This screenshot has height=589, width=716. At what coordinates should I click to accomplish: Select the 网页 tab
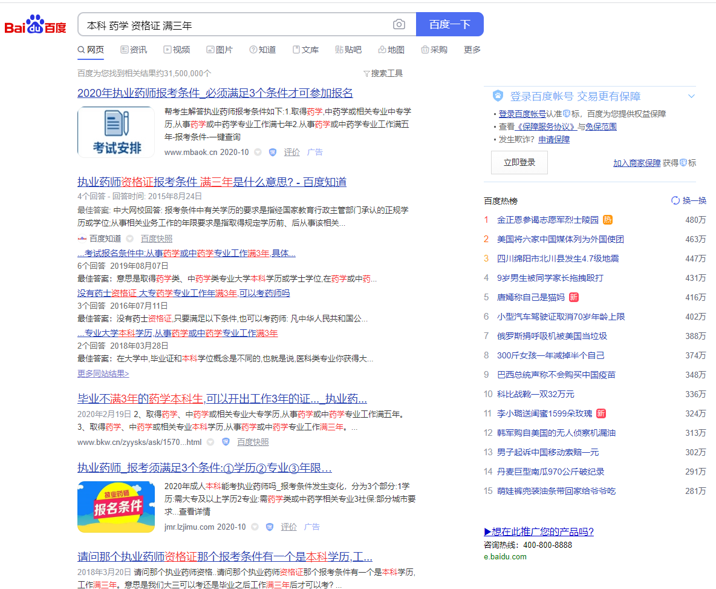[x=91, y=50]
